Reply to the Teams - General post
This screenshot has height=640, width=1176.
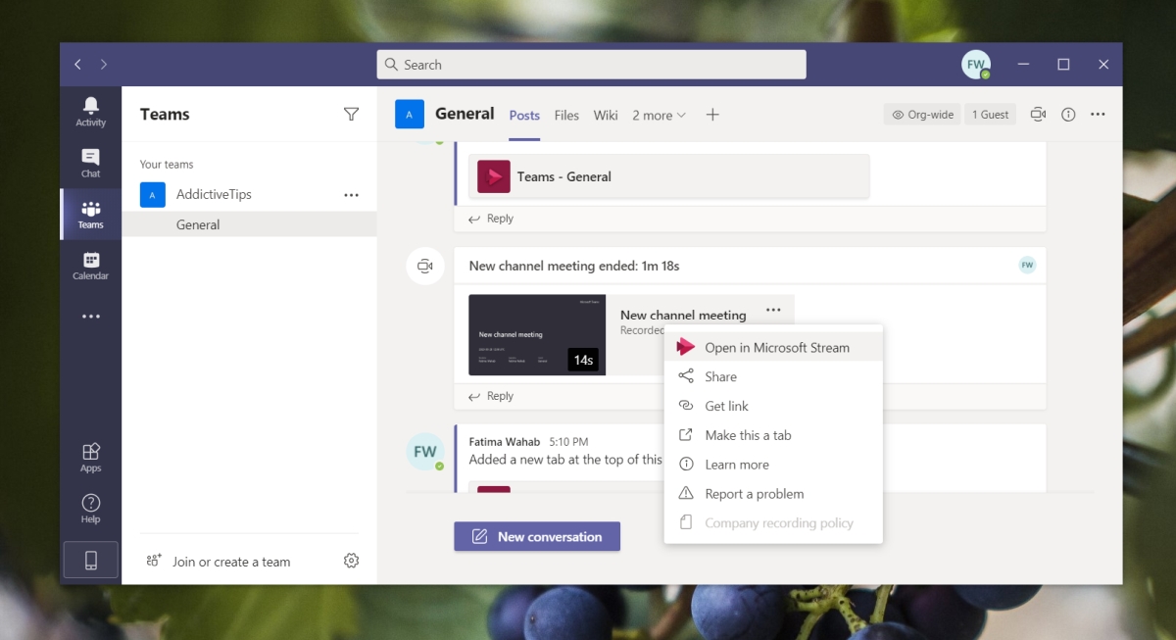(491, 219)
